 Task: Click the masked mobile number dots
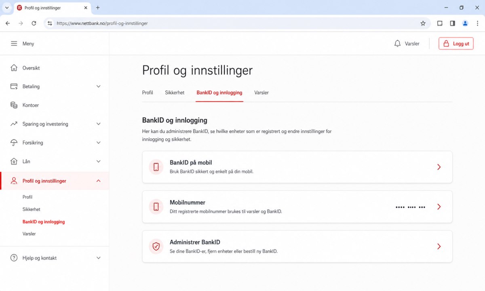click(x=410, y=207)
